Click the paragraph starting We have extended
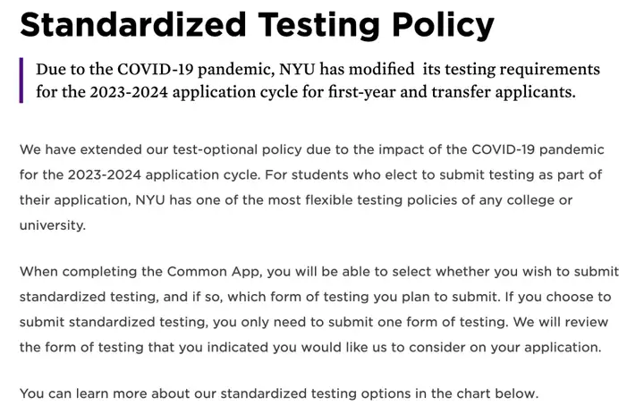This screenshot has height=414, width=644. coord(312,187)
